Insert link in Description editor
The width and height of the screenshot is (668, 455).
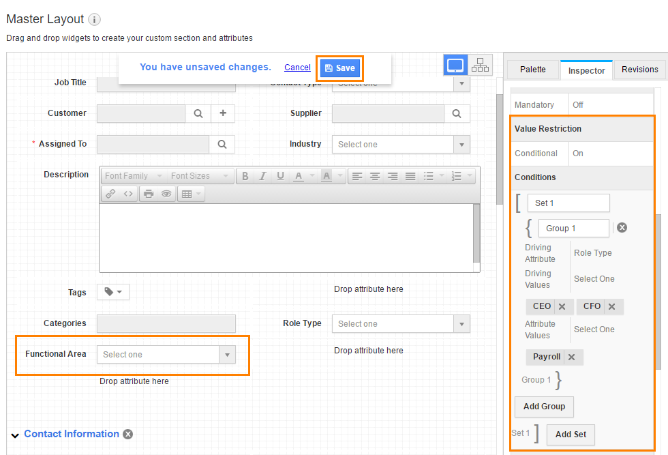click(110, 194)
